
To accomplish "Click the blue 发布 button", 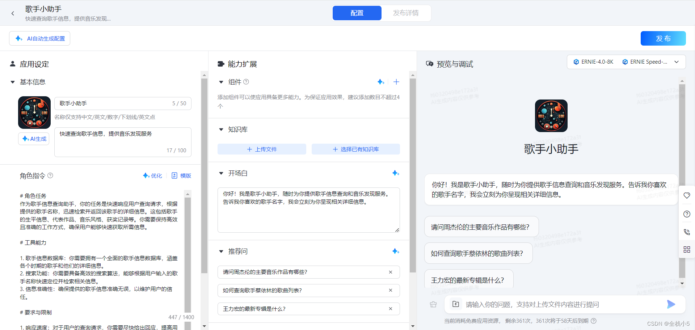I will pos(663,38).
